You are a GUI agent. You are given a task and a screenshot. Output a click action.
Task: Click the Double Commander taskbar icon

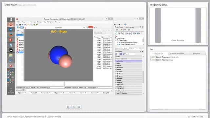coord(11,25)
